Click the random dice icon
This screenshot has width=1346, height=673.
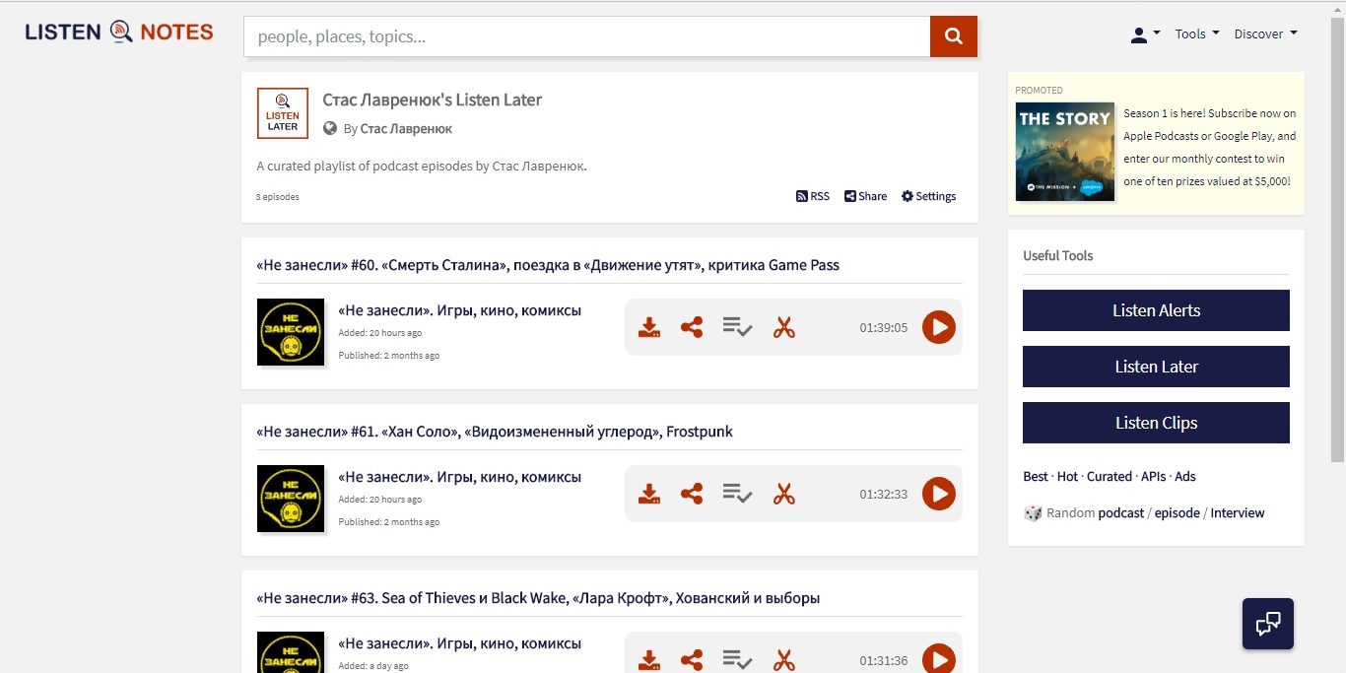point(1033,512)
